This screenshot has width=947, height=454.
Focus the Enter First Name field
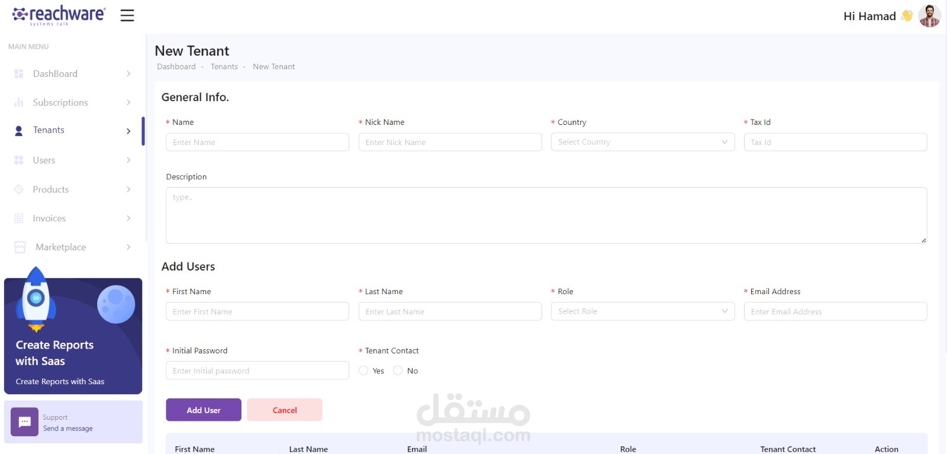pyautogui.click(x=257, y=311)
